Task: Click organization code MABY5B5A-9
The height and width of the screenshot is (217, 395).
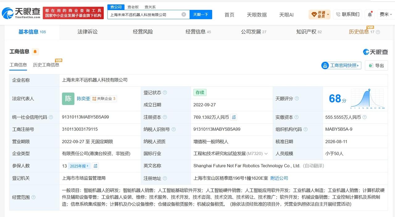Action: point(339,129)
